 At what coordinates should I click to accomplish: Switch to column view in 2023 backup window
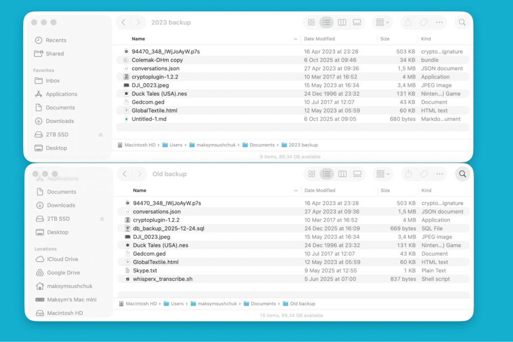pyautogui.click(x=342, y=22)
